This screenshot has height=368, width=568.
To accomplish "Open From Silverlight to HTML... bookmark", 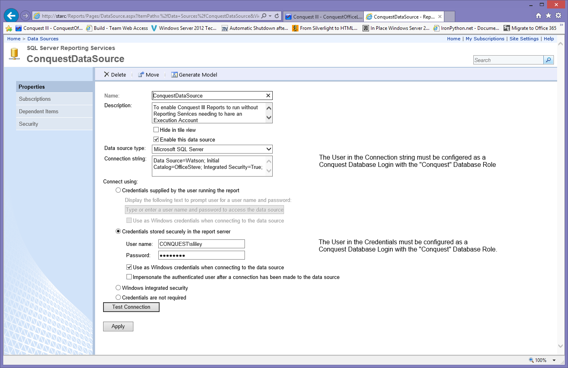I will (x=325, y=28).
